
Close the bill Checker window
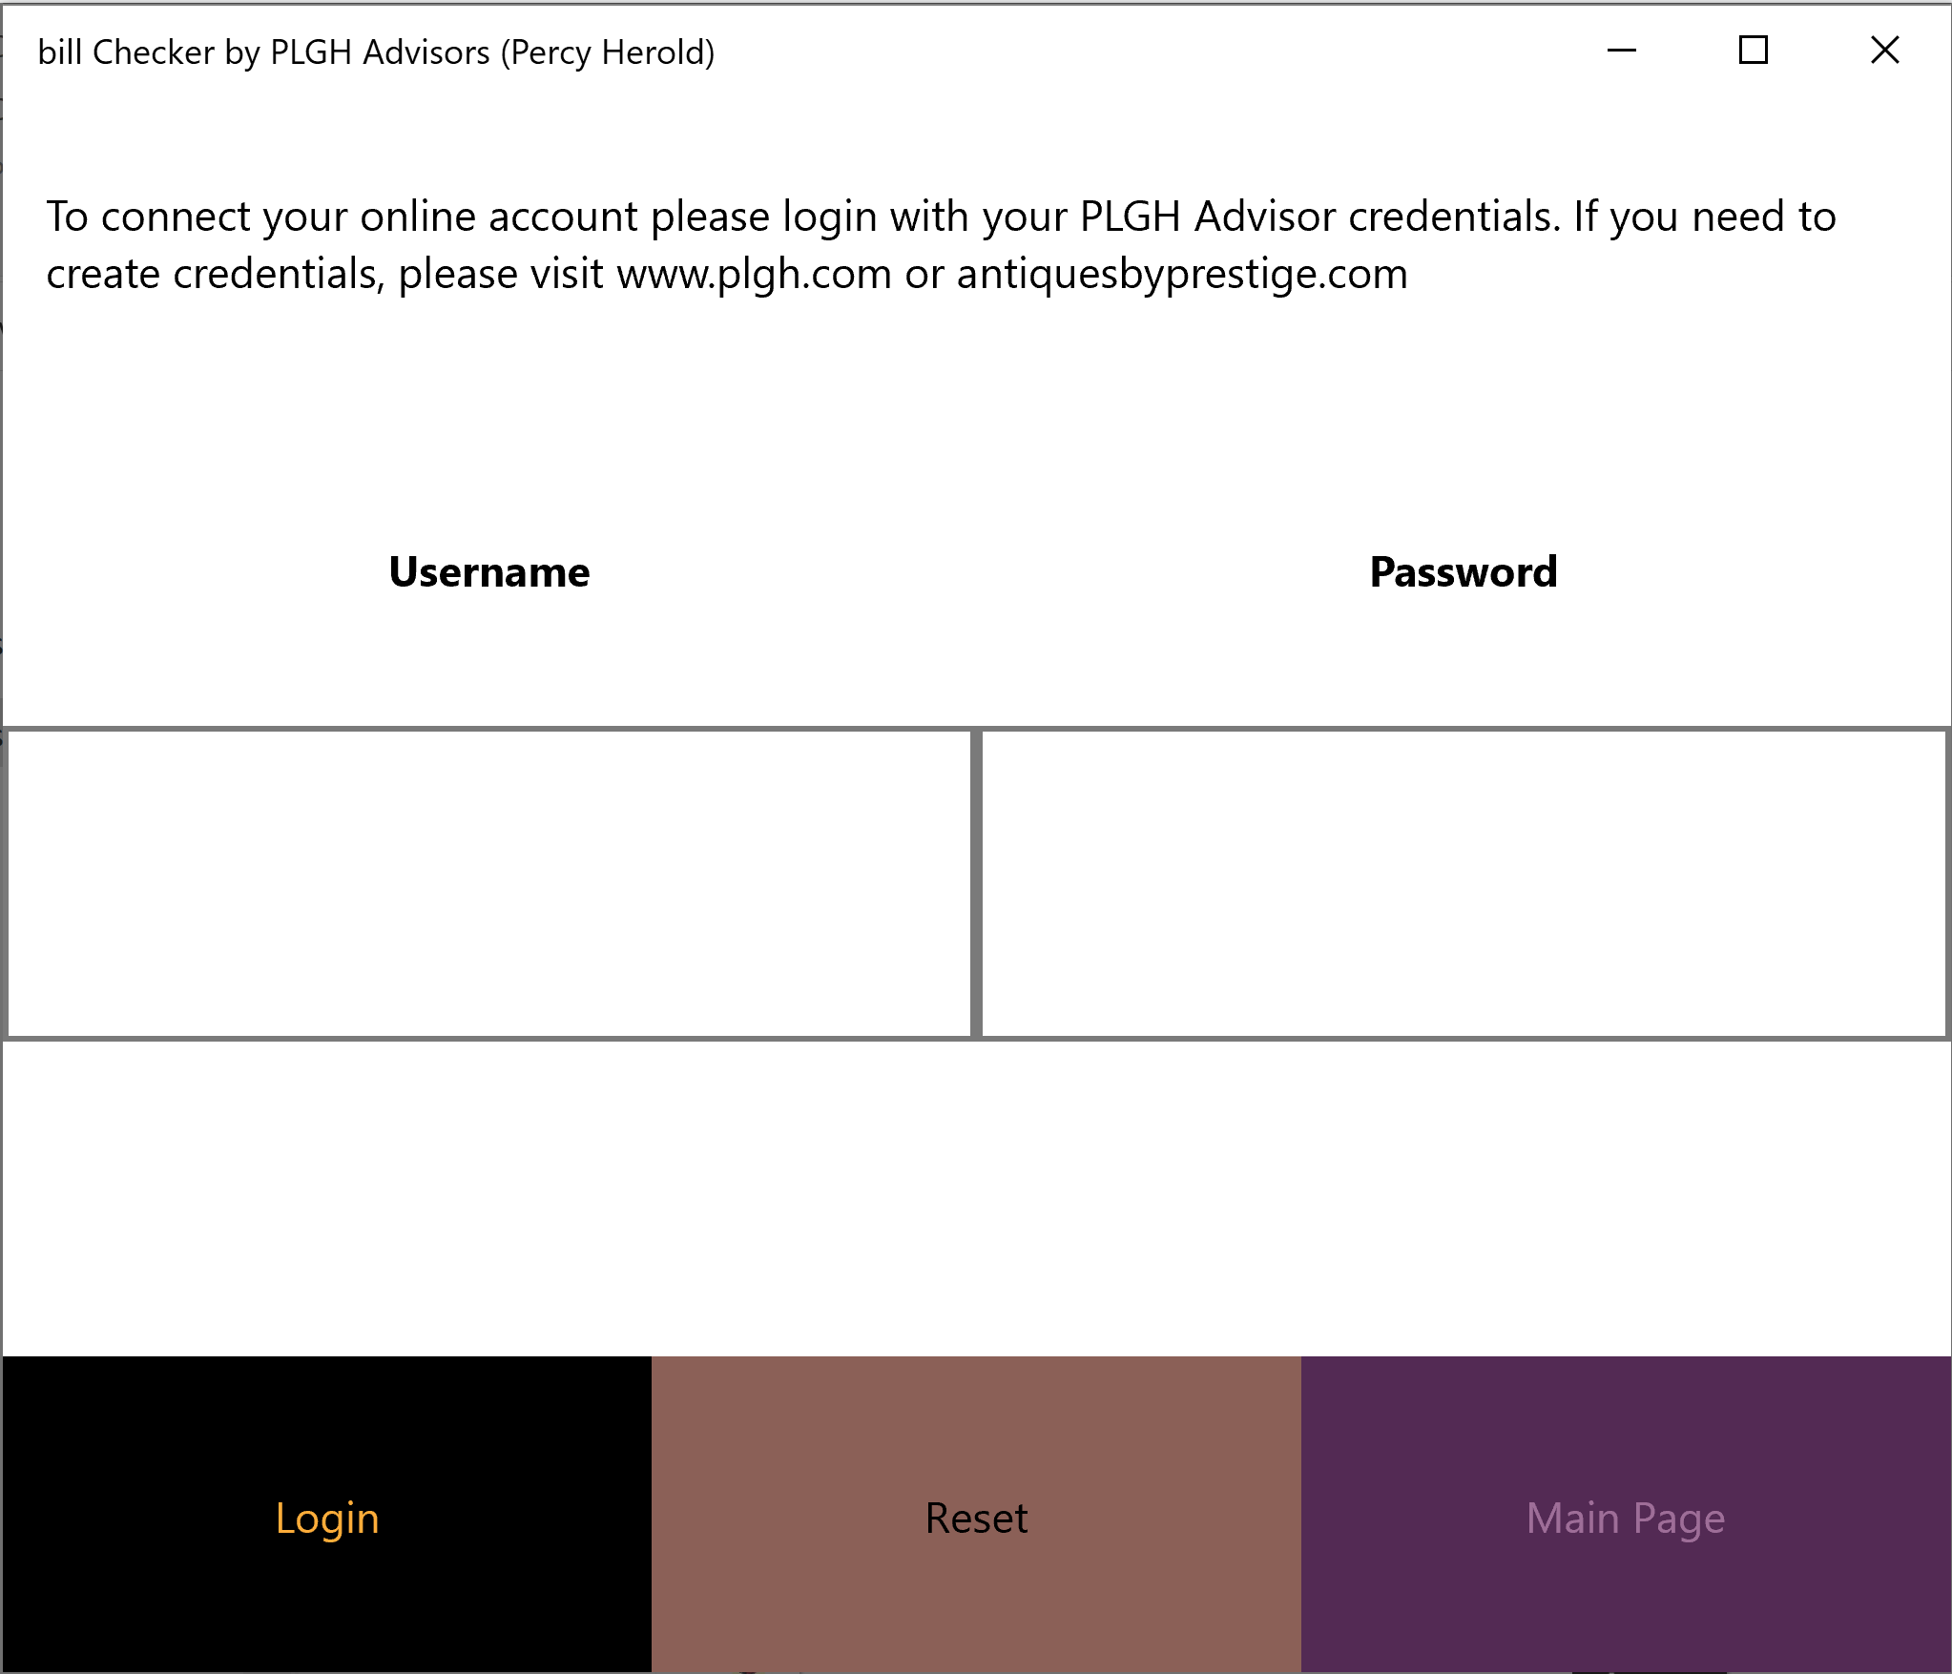coord(1884,51)
